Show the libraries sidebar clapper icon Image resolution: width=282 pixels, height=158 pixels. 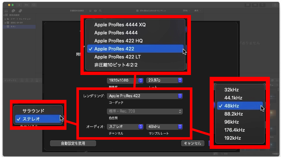6,11
